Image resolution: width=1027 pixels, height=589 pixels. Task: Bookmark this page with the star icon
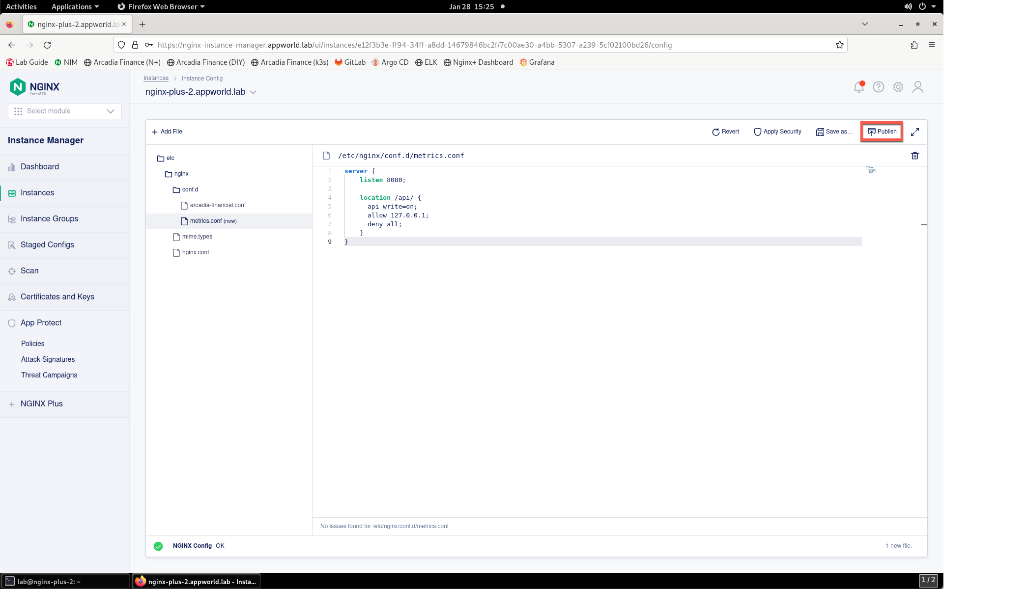coord(840,45)
